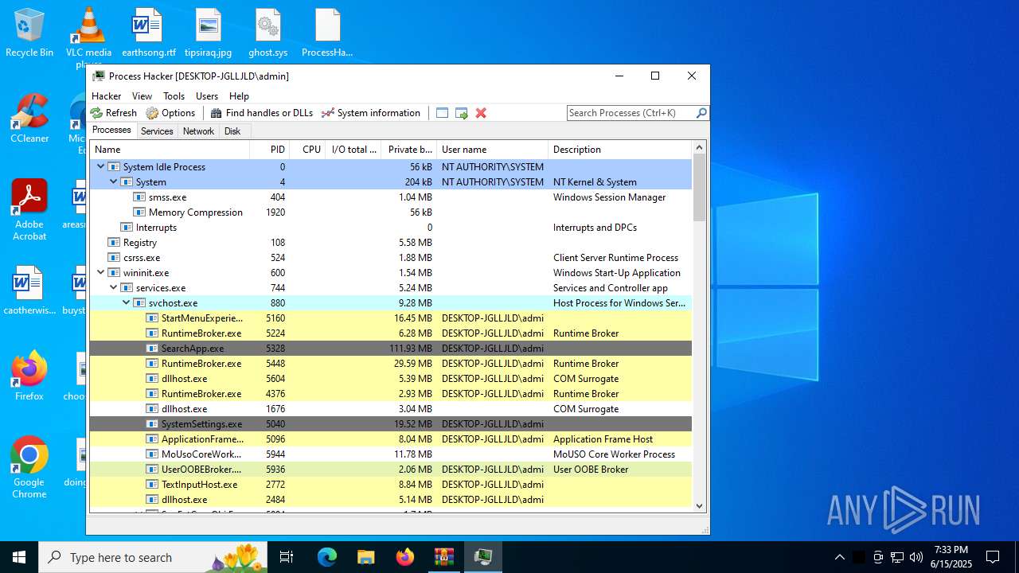
Task: Click the find window and thread icon
Action: [x=462, y=113]
